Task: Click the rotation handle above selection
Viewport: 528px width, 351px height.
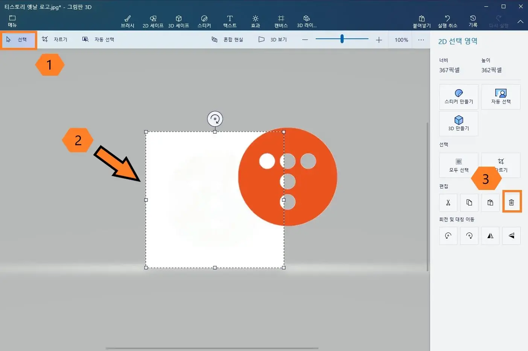Action: tap(215, 119)
